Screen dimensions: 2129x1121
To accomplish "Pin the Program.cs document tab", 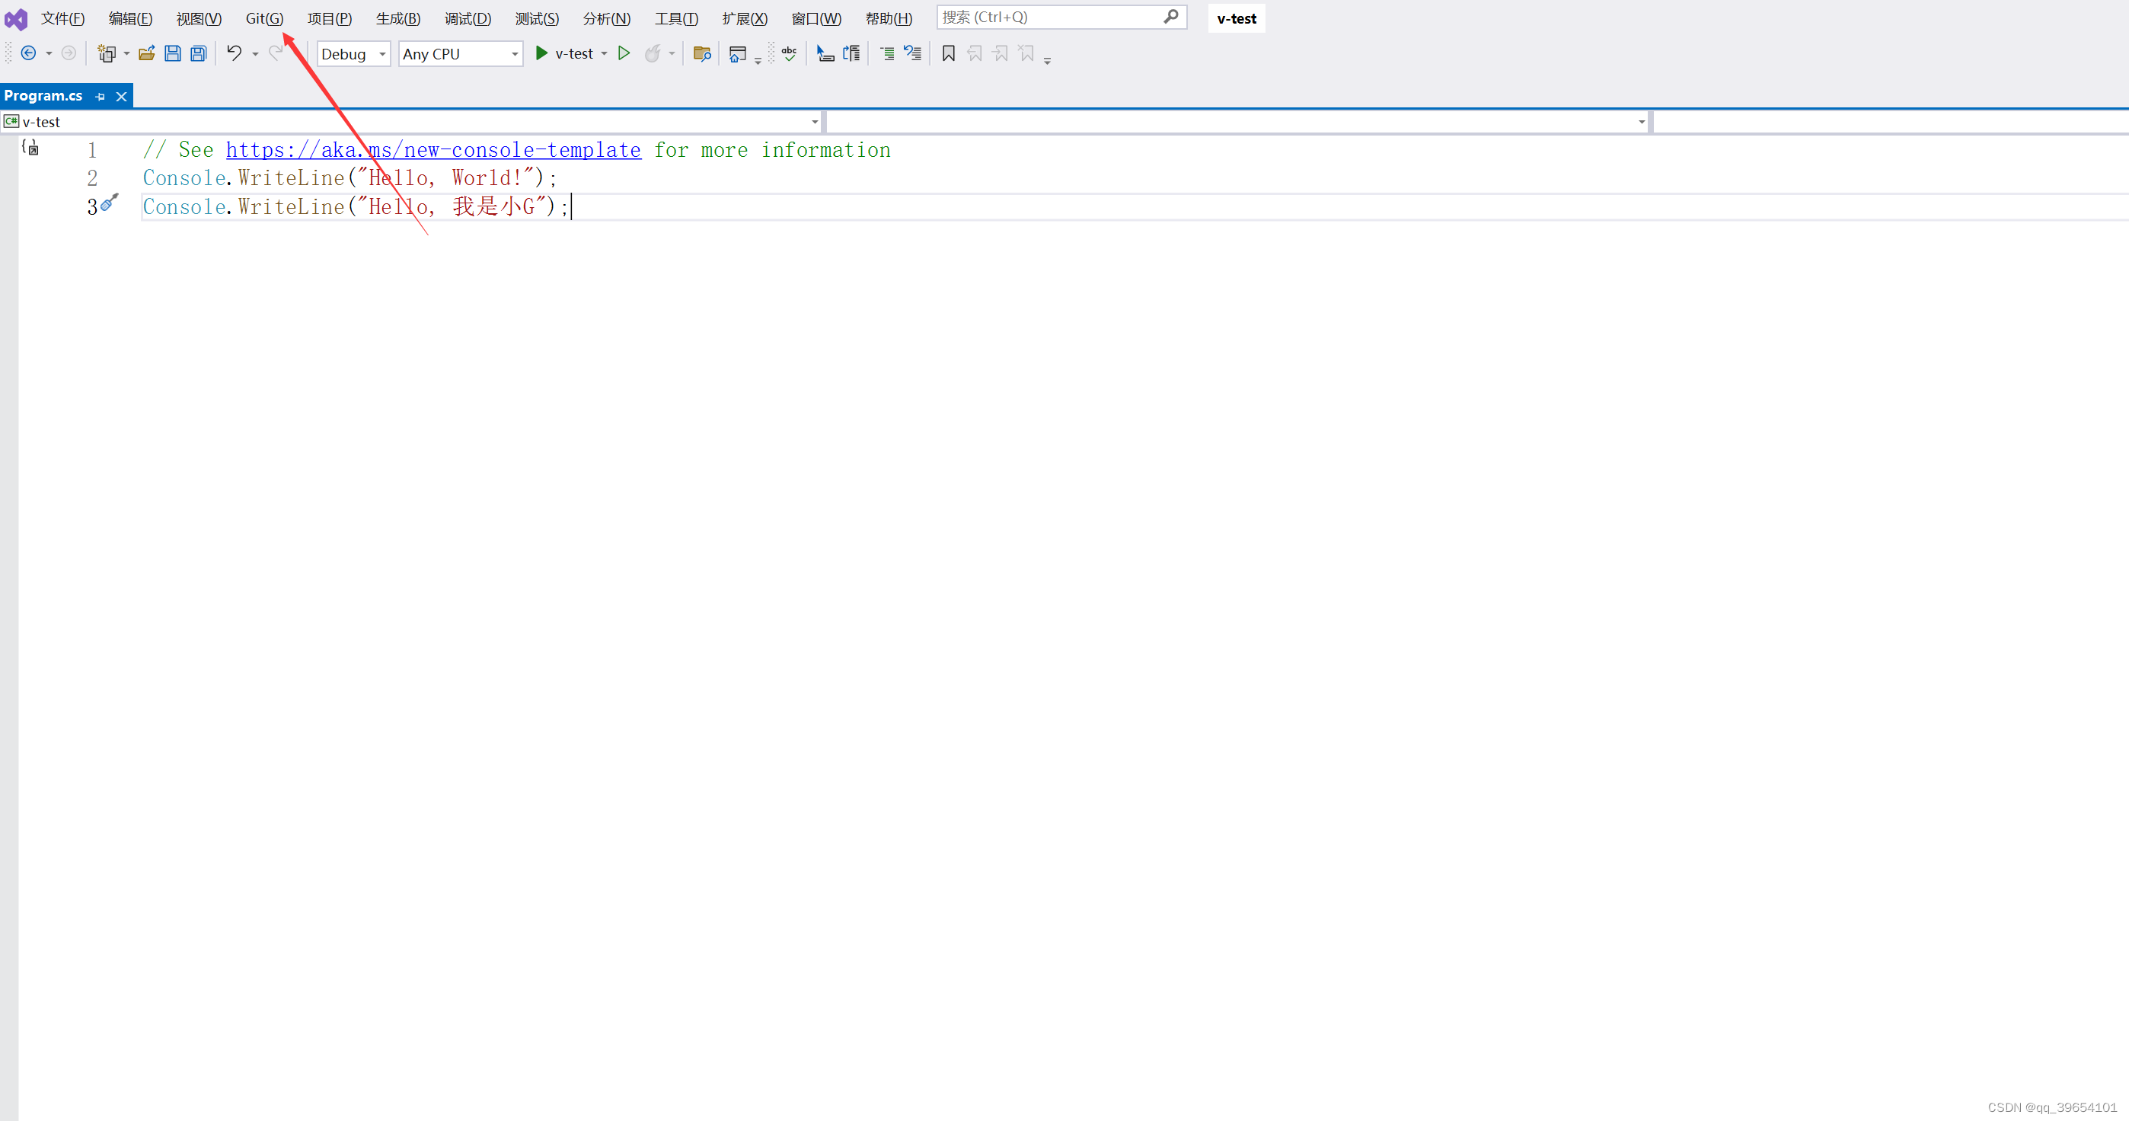I will pos(100,96).
